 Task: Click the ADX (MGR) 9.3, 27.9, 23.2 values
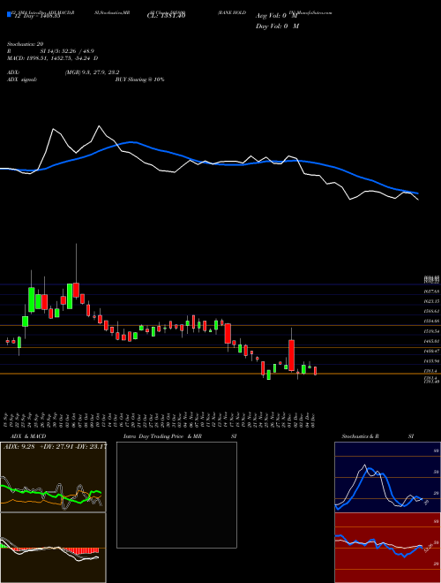92,72
